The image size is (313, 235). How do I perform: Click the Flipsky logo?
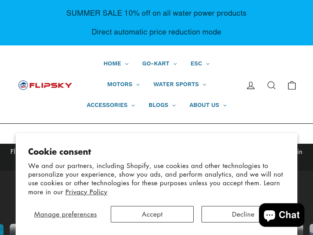45,85
